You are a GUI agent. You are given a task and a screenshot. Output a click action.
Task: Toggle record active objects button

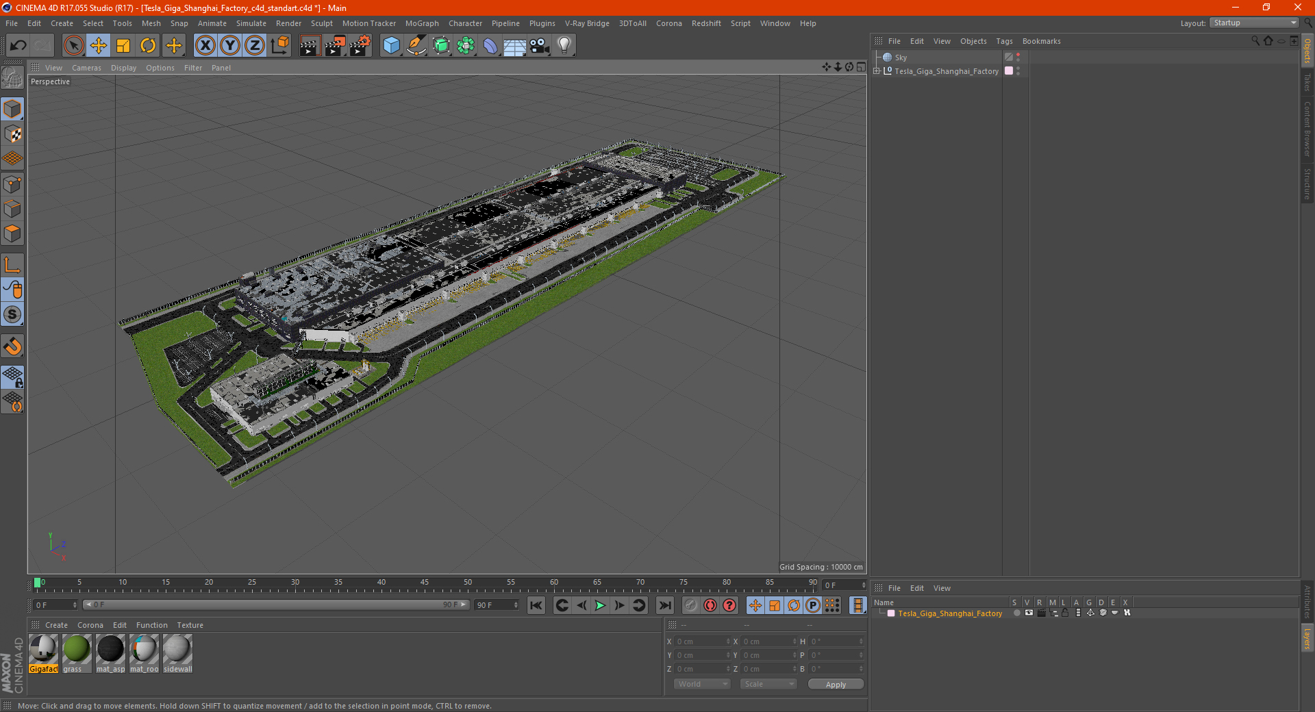click(691, 605)
